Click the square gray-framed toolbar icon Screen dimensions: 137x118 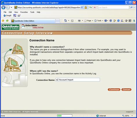pyautogui.click(x=130, y=21)
